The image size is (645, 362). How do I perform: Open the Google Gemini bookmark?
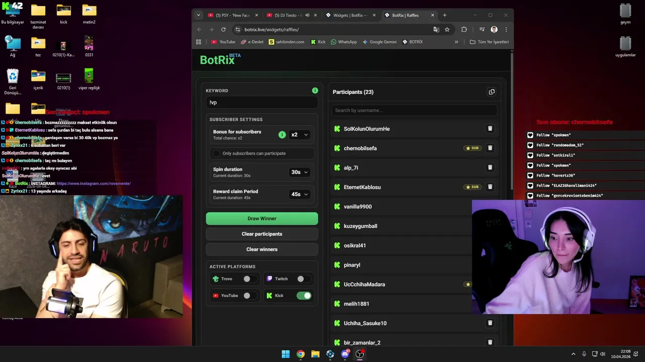[379, 42]
